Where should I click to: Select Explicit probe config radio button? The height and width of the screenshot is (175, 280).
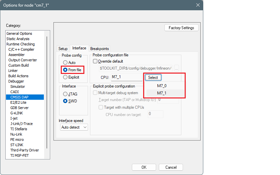click(65, 77)
